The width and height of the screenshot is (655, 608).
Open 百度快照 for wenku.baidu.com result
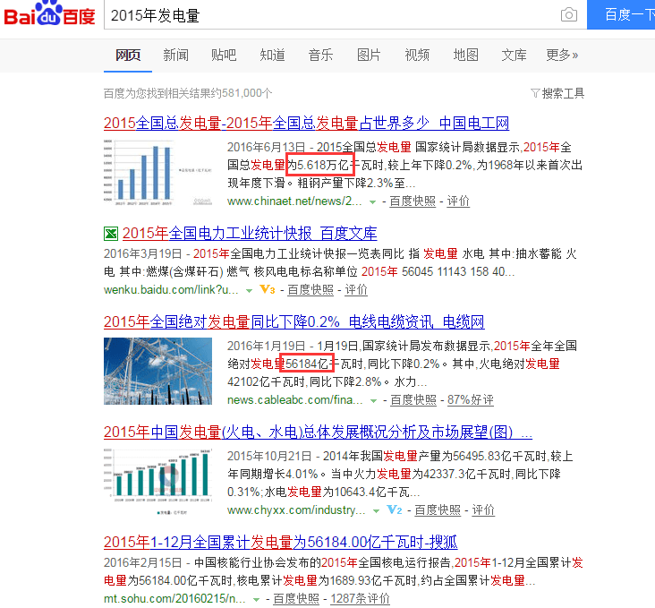click(x=310, y=289)
